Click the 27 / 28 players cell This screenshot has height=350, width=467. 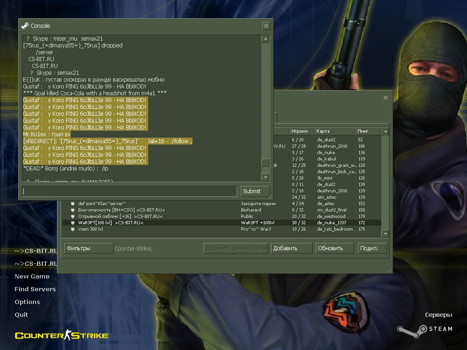[x=299, y=146]
